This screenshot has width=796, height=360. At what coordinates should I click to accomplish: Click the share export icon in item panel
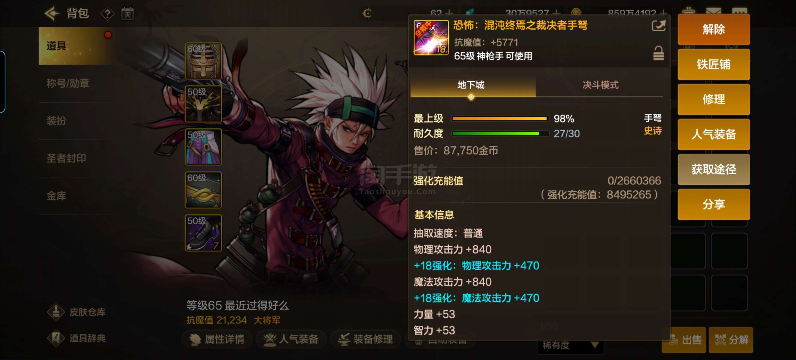pos(658,25)
